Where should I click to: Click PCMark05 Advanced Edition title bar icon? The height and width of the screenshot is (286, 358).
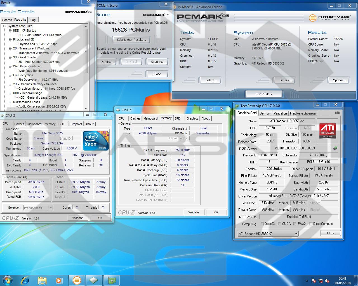[175, 7]
